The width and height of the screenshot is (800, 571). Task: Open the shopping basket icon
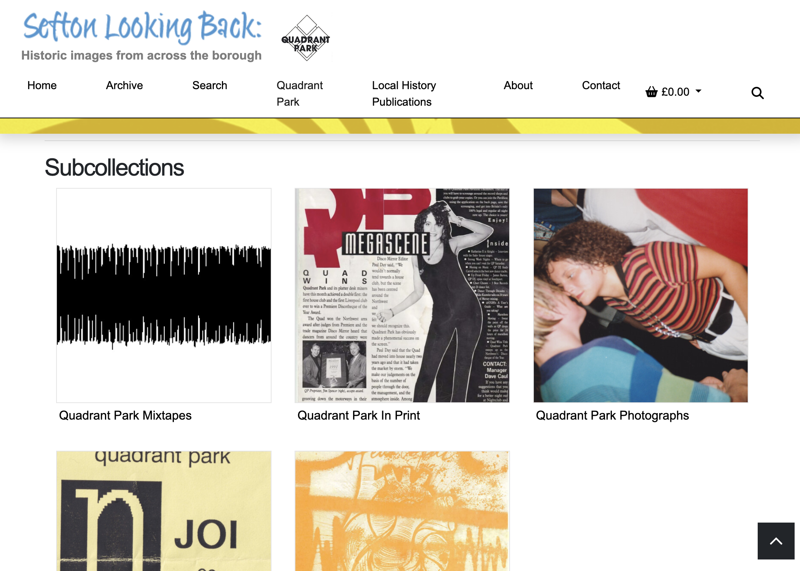(x=652, y=92)
